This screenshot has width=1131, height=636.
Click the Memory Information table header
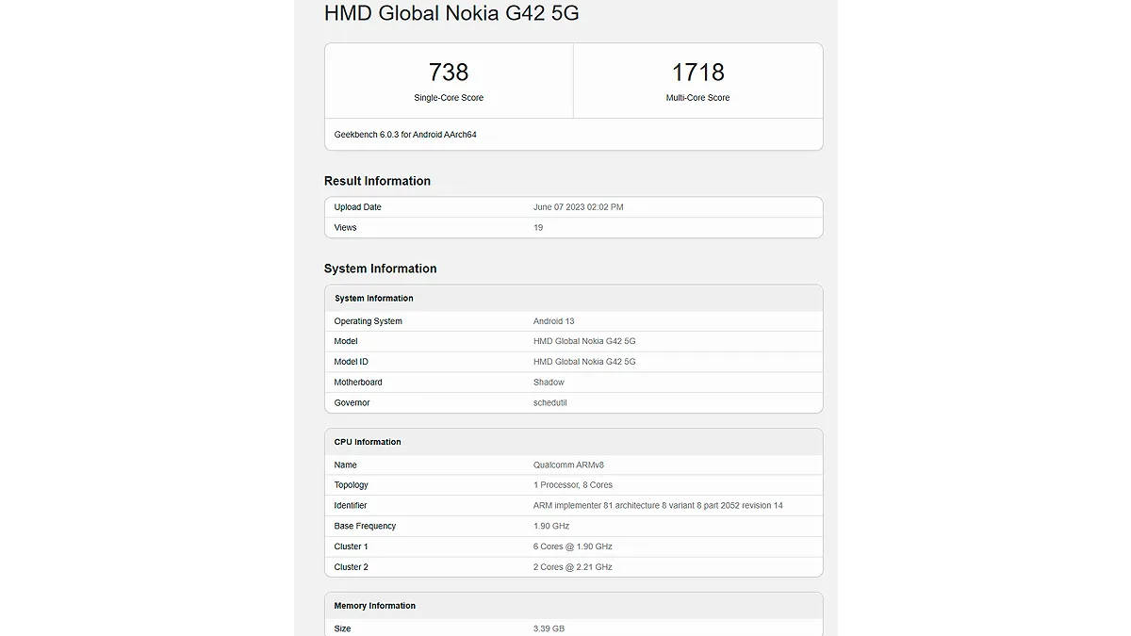click(374, 606)
